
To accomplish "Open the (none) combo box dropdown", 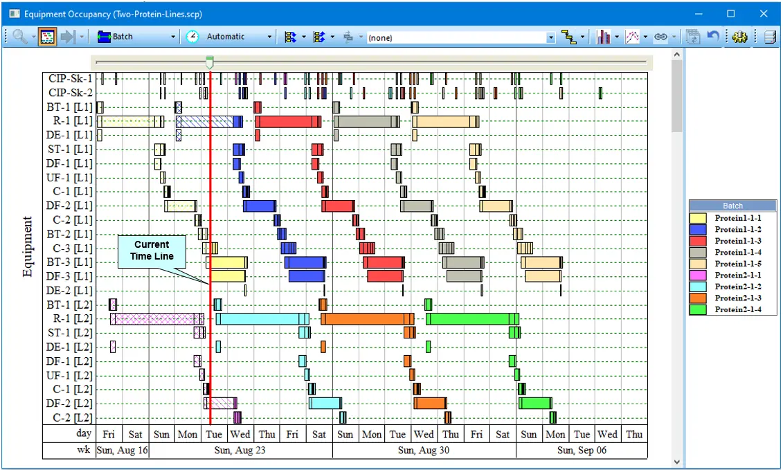I will tap(550, 37).
